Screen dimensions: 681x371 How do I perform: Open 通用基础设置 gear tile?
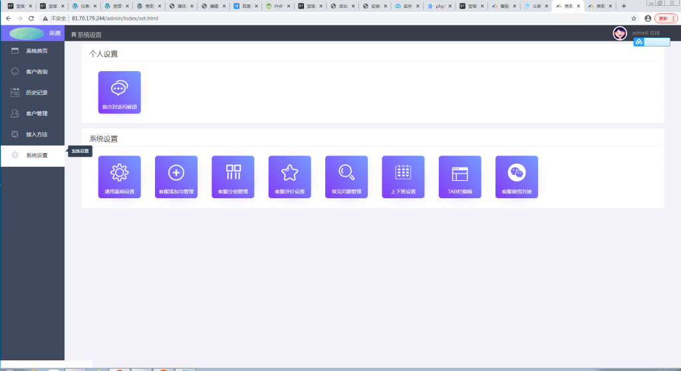point(119,177)
